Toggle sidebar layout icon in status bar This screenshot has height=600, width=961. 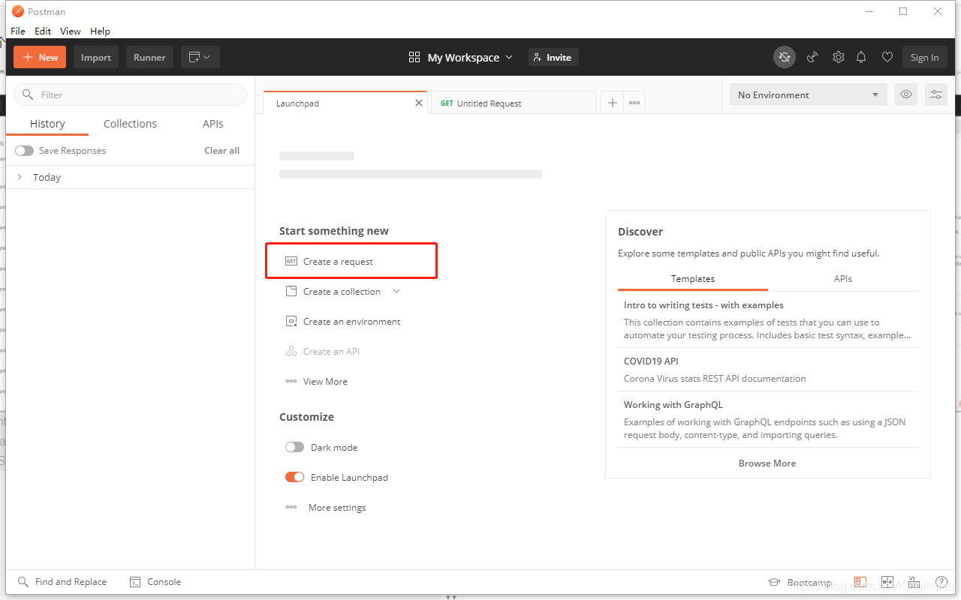pos(860,582)
